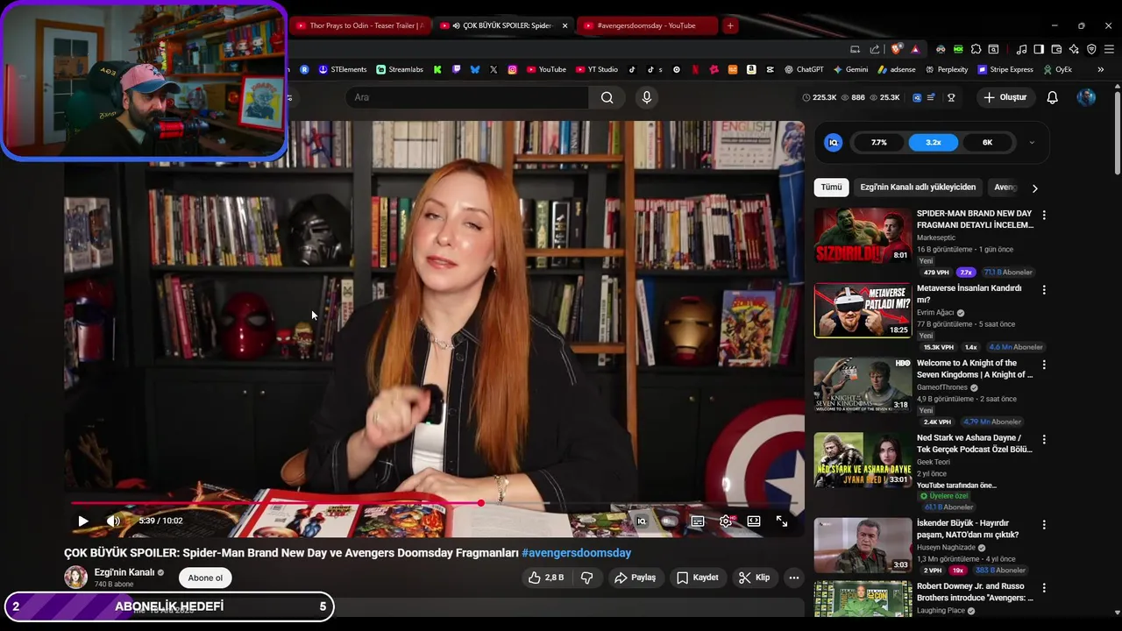The image size is (1122, 631).
Task: Open Instagram bookmark icon
Action: [512, 69]
